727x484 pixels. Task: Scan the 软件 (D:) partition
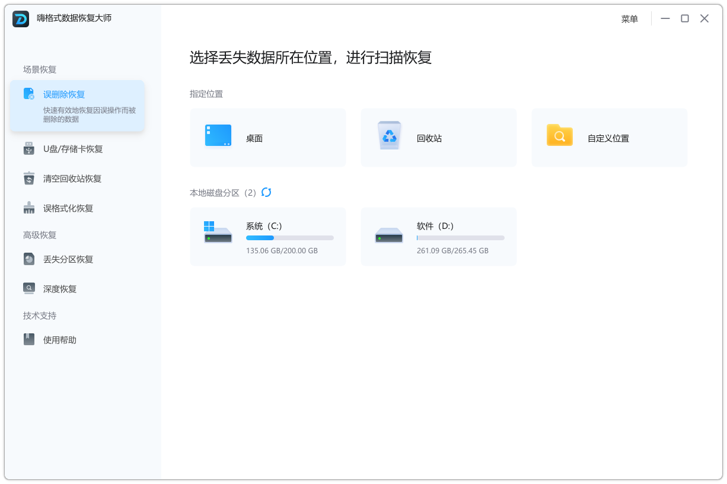point(438,236)
